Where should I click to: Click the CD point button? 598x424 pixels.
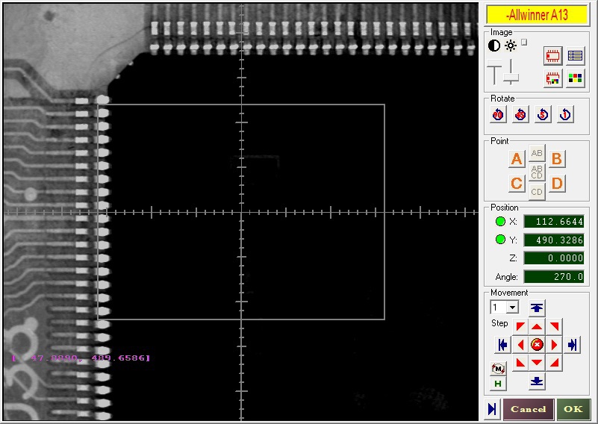pos(537,191)
